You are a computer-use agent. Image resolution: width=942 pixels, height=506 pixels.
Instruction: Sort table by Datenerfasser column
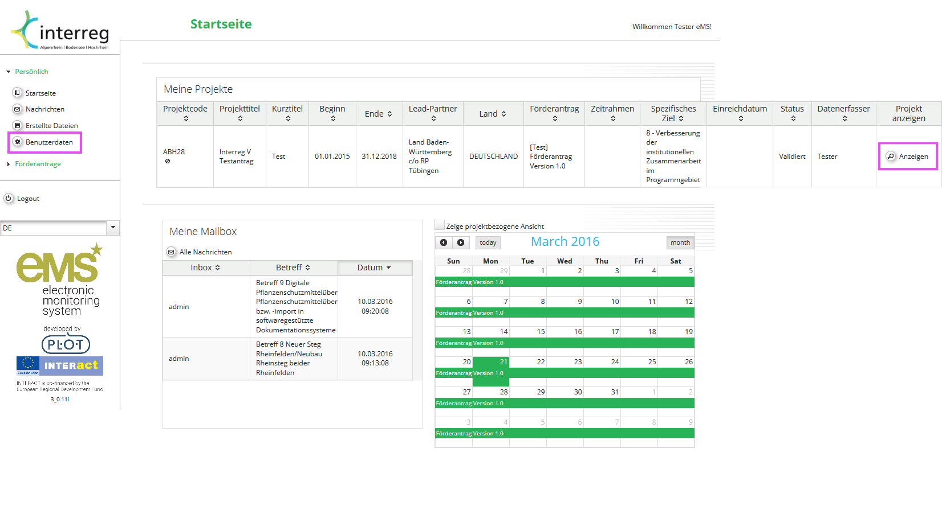click(844, 113)
